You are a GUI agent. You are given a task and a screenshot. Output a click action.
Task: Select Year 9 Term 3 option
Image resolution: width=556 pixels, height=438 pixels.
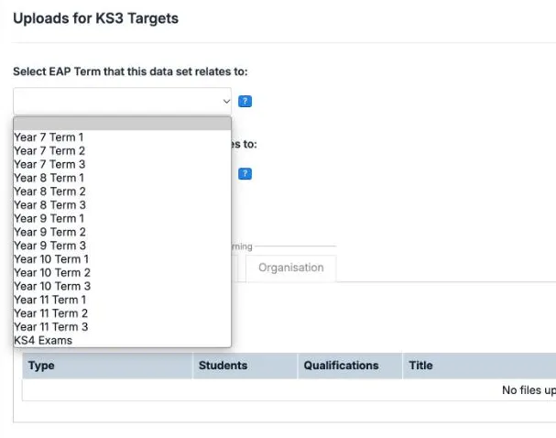pos(123,246)
